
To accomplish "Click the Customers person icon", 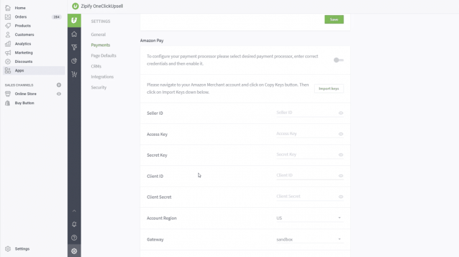I will click(8, 35).
